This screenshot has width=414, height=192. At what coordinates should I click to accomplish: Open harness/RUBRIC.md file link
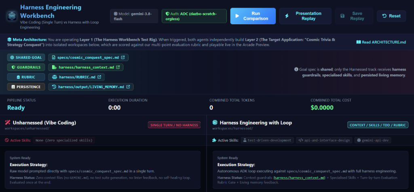coord(76,77)
